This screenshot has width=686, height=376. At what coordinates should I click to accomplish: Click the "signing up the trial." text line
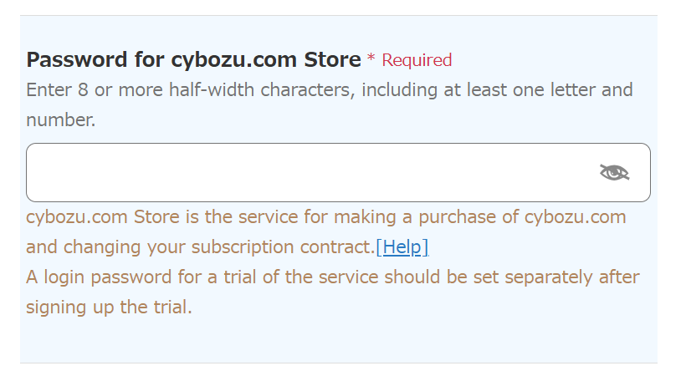pyautogui.click(x=109, y=307)
